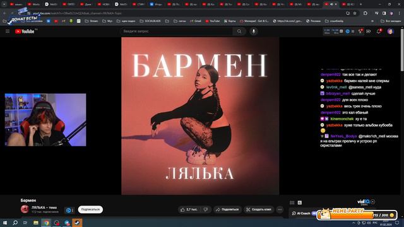Click the ЛЯЛЬКА channel avatar

click(25, 209)
